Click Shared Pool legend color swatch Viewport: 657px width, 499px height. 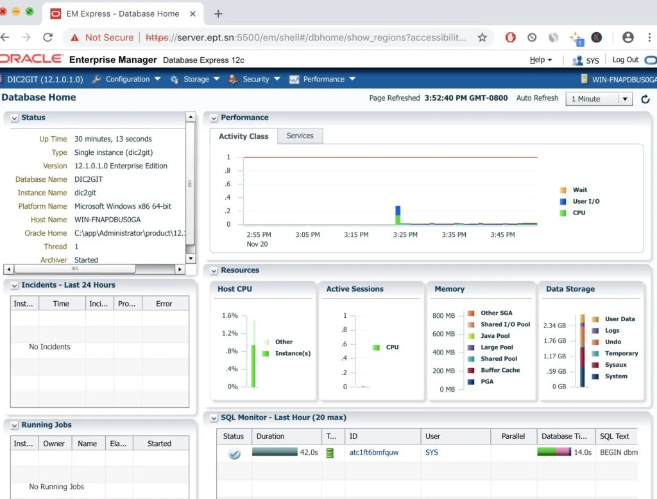pyautogui.click(x=471, y=359)
